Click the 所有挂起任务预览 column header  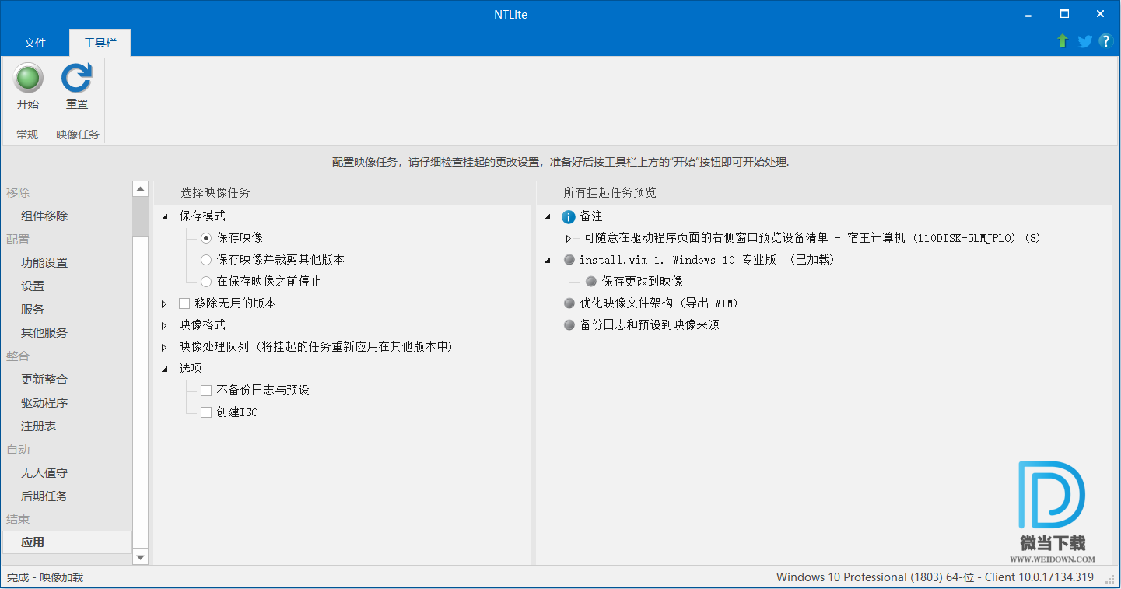[x=825, y=193]
